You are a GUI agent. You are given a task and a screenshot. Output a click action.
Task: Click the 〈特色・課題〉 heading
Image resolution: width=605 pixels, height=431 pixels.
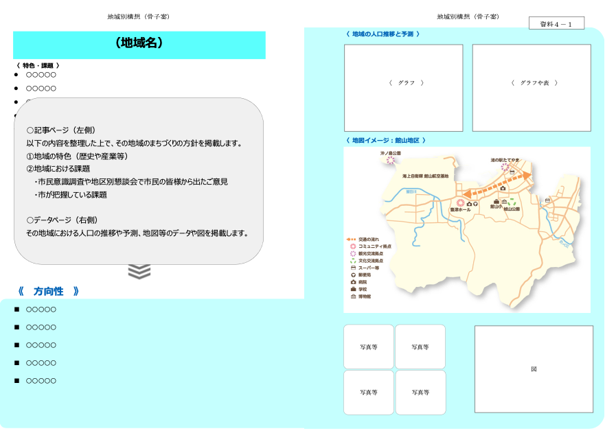click(38, 66)
